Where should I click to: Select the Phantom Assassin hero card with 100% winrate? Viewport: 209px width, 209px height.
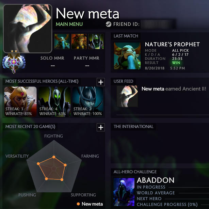(x=88, y=101)
